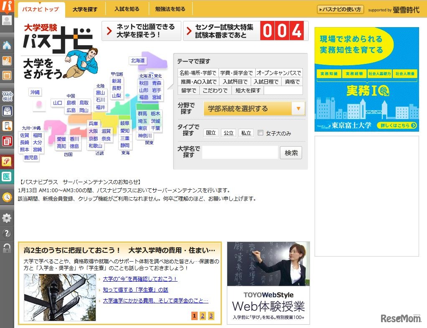Select 北海道 on the map

point(138,61)
